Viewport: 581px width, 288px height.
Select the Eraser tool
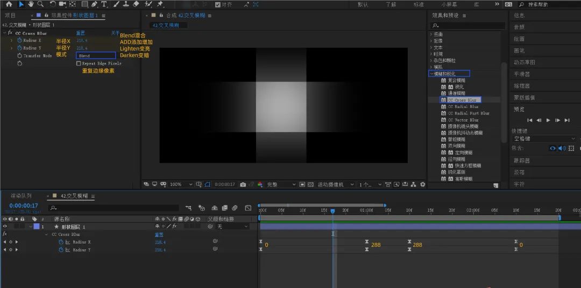coord(136,4)
